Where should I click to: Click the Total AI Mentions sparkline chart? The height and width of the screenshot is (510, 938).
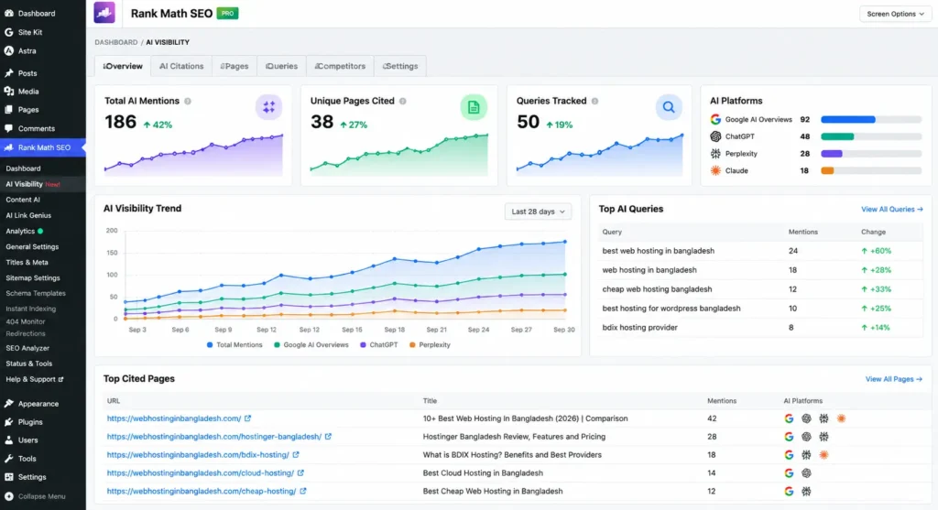point(193,156)
